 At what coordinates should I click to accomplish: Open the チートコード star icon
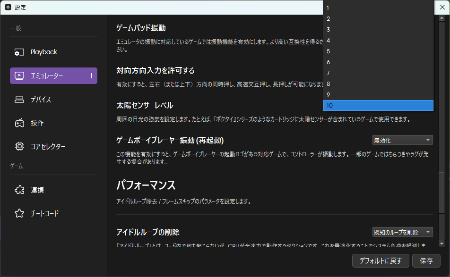19,213
